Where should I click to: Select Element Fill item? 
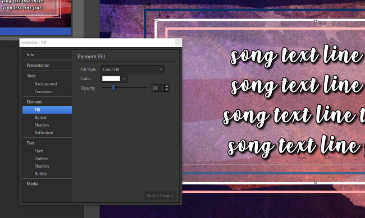point(47,110)
